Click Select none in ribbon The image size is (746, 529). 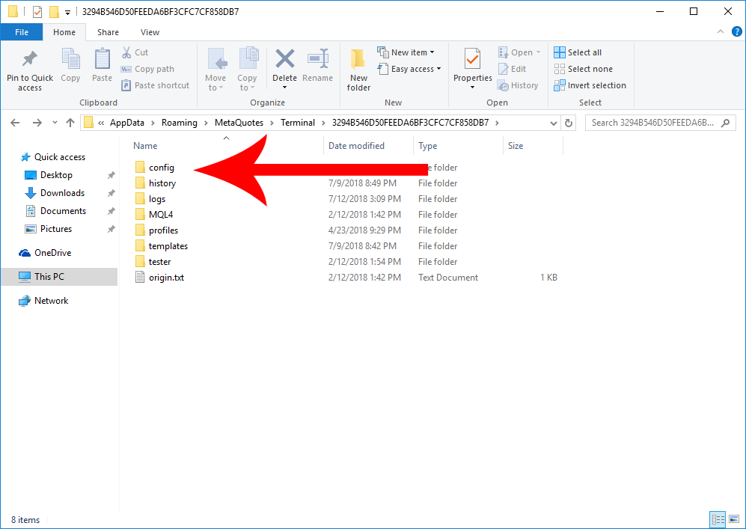(x=584, y=69)
